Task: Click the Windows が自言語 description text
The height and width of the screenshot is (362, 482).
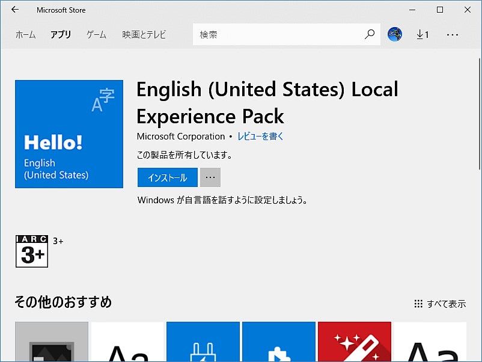Action: (x=222, y=200)
